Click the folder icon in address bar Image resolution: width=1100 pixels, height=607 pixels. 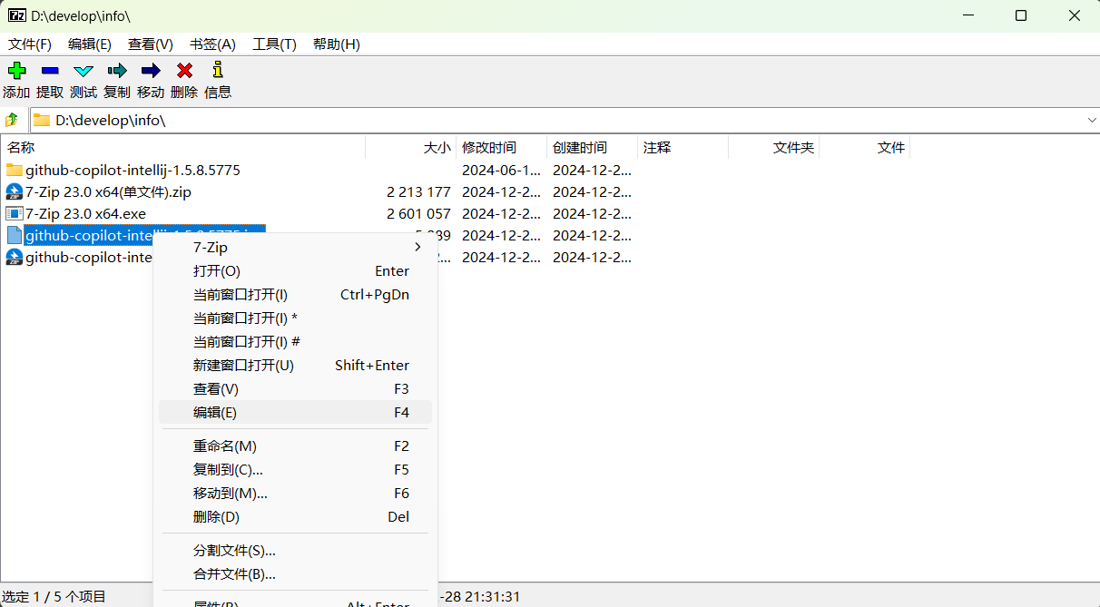(42, 120)
